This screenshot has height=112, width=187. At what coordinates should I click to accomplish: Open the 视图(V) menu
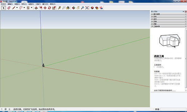pyautogui.click(x=17, y=4)
